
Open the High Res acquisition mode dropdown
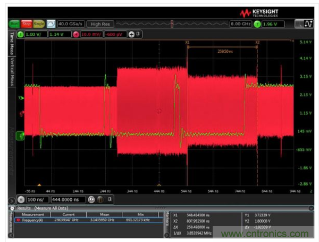[99, 24]
